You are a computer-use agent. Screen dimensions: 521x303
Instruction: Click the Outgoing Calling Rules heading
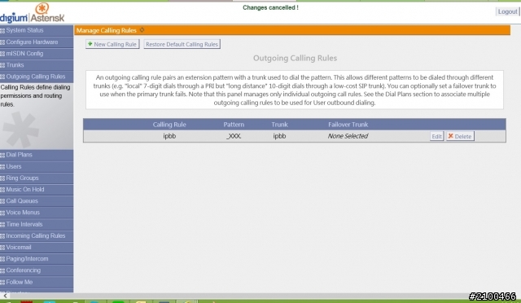(295, 58)
